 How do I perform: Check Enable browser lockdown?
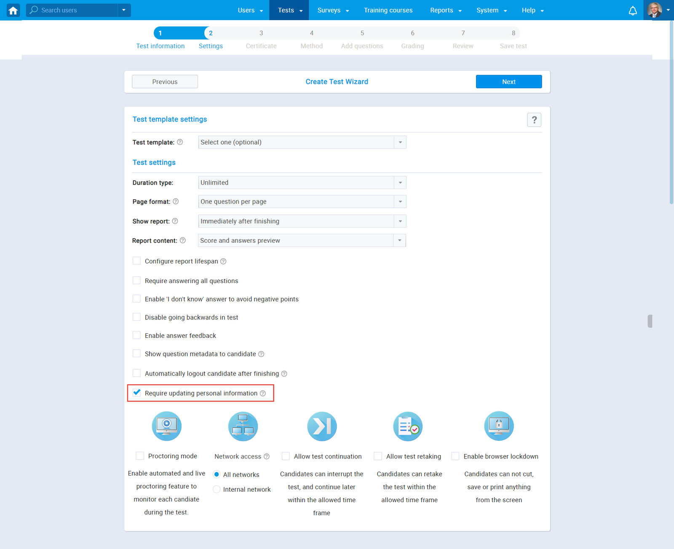[x=455, y=456]
